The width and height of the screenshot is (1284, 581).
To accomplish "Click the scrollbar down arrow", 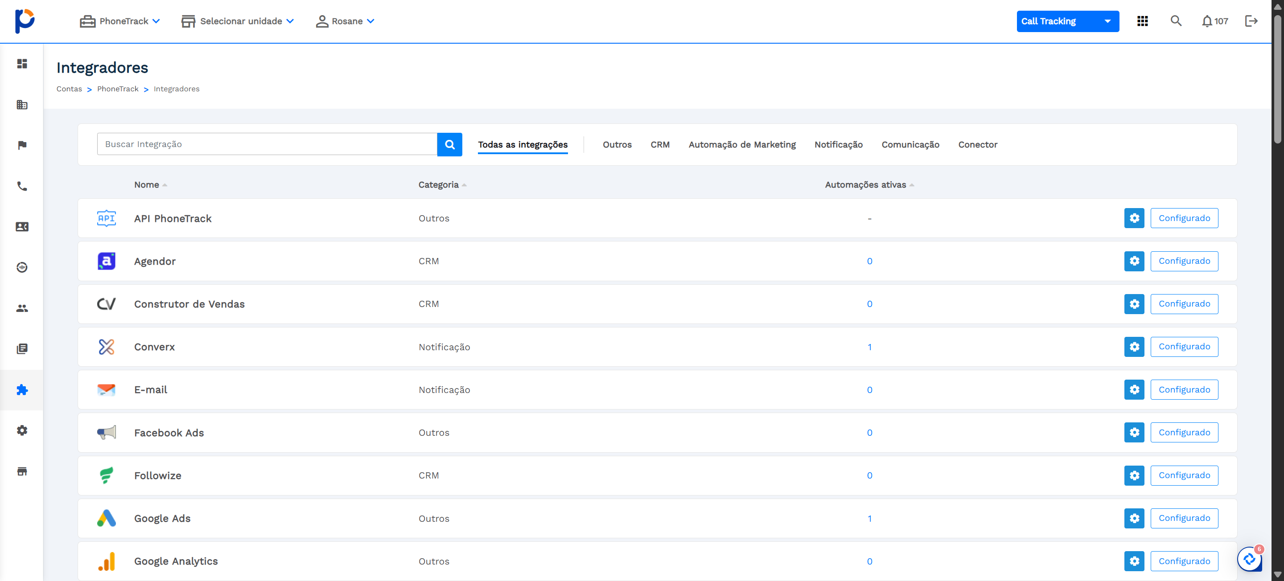I will (1277, 575).
